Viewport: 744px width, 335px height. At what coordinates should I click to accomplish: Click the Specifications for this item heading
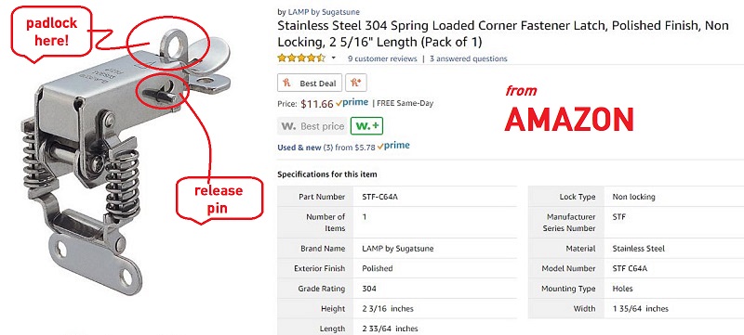327,174
